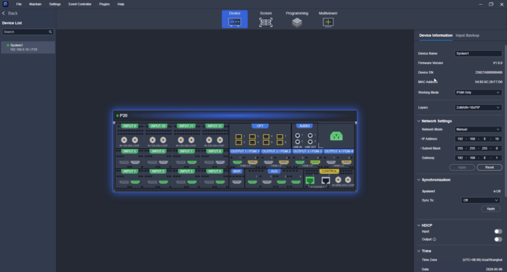Click the IP Address field
This screenshot has width=507, height=272.
[478, 139]
